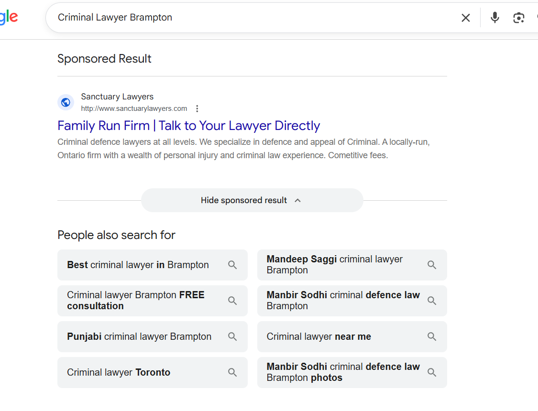Viewport: 538px width, 411px height.
Task: Search Best criminal lawyer in Brampton
Action: 153,265
